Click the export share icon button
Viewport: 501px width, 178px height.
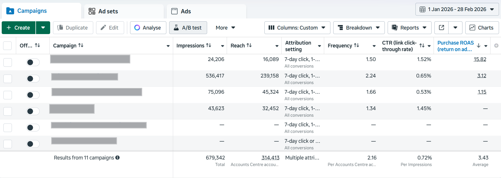(x=441, y=28)
